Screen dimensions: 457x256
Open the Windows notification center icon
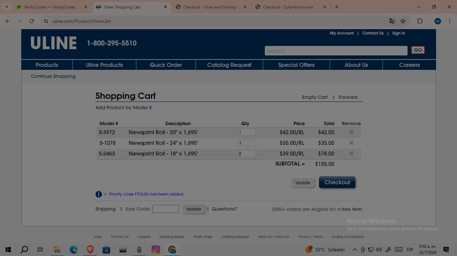(446, 250)
